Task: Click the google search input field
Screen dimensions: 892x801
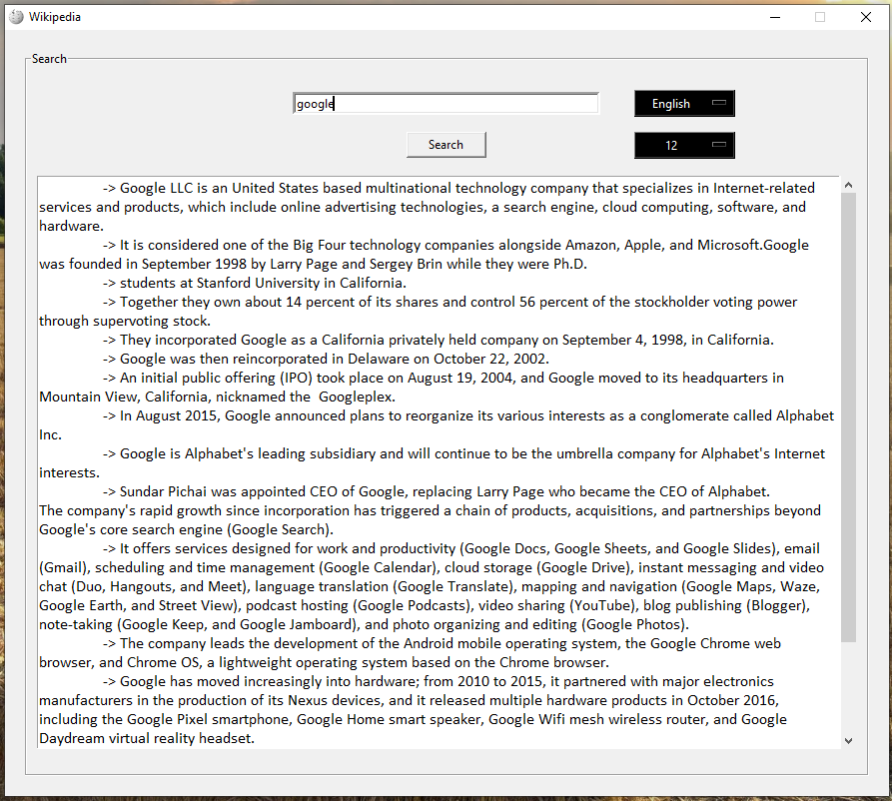Action: click(446, 104)
